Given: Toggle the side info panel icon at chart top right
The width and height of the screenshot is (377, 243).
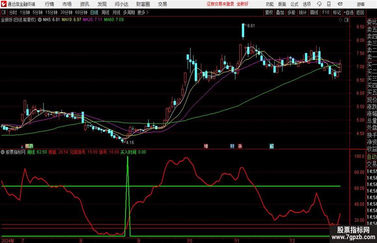Looking at the screenshot, I should [347, 20].
